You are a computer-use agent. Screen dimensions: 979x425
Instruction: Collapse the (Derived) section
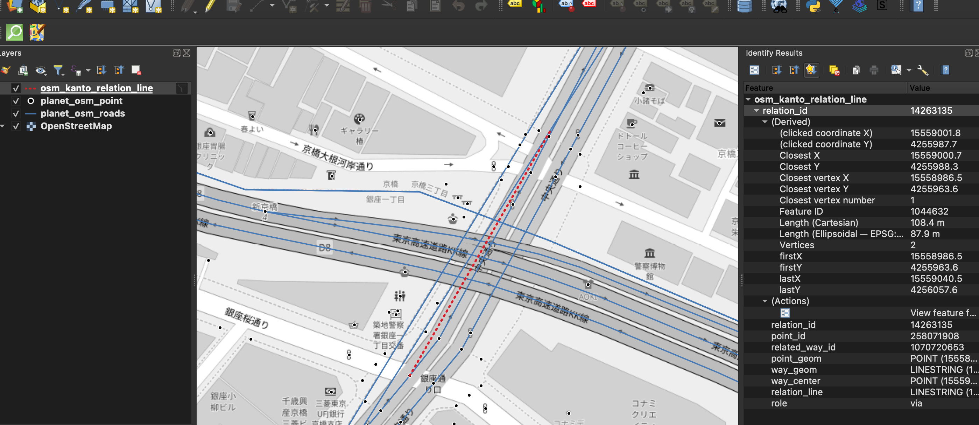point(765,121)
